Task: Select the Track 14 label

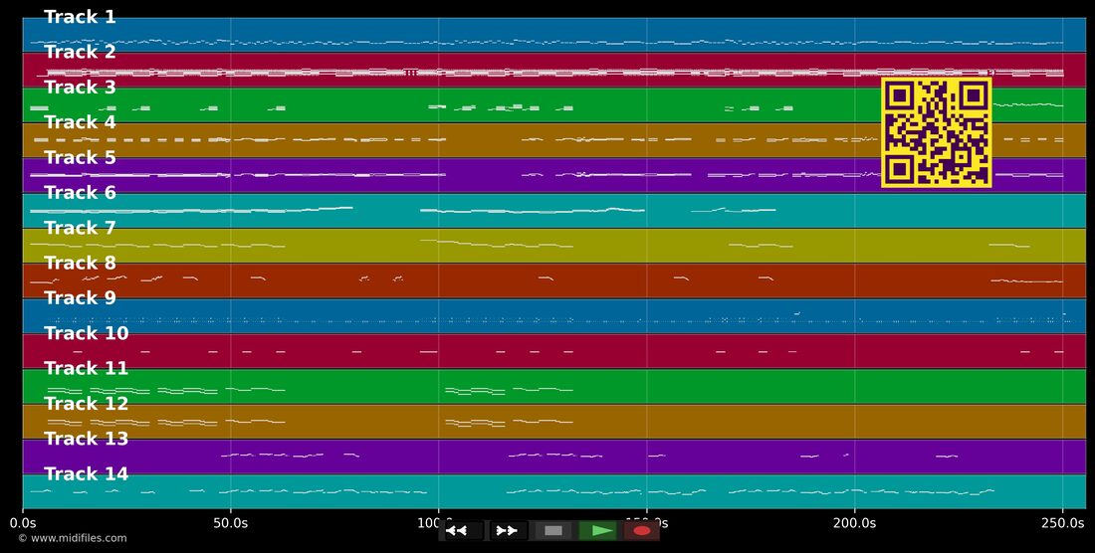Action: point(86,474)
